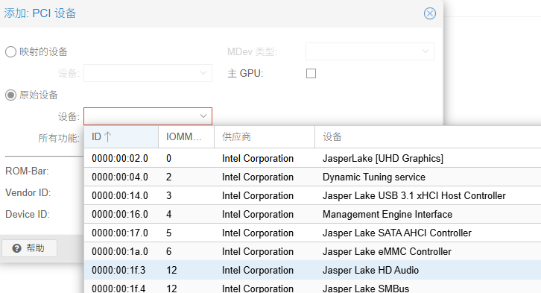The height and width of the screenshot is (293, 541).
Task: Collapse the raw device dropdown arrow
Action: point(203,116)
